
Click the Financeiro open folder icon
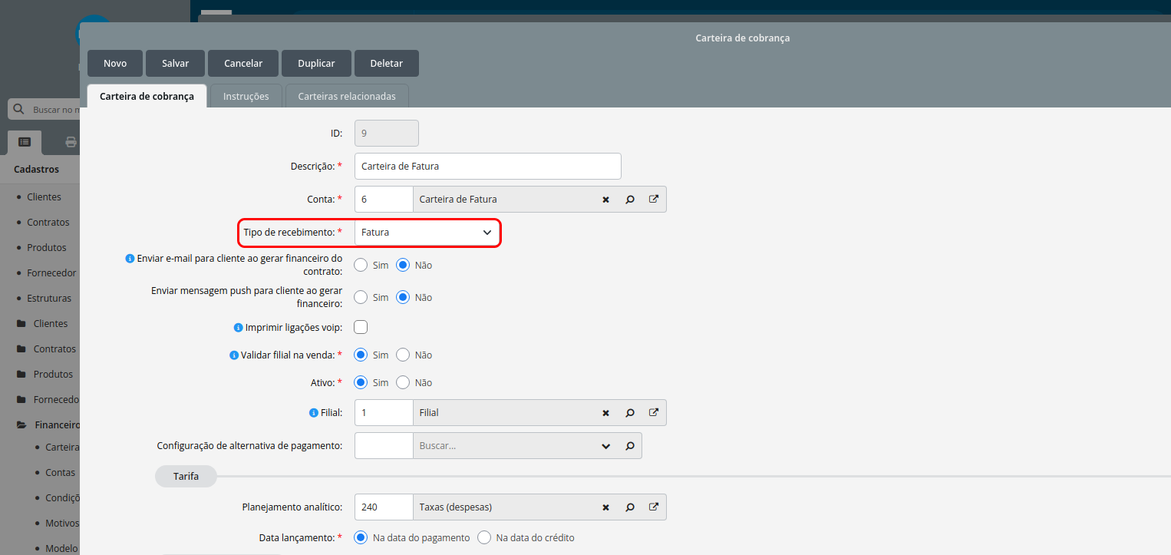(21, 425)
